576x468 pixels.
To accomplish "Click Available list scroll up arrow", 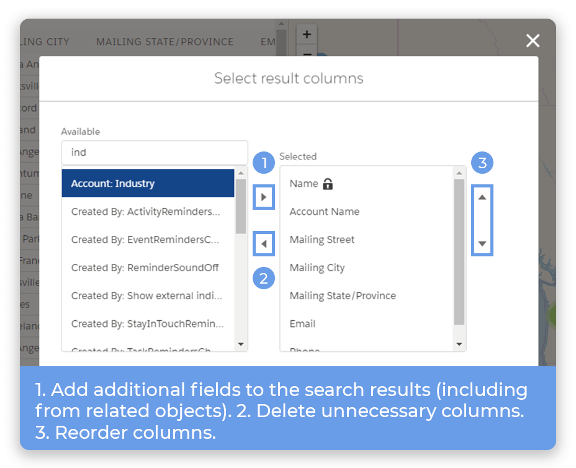I will 241,173.
